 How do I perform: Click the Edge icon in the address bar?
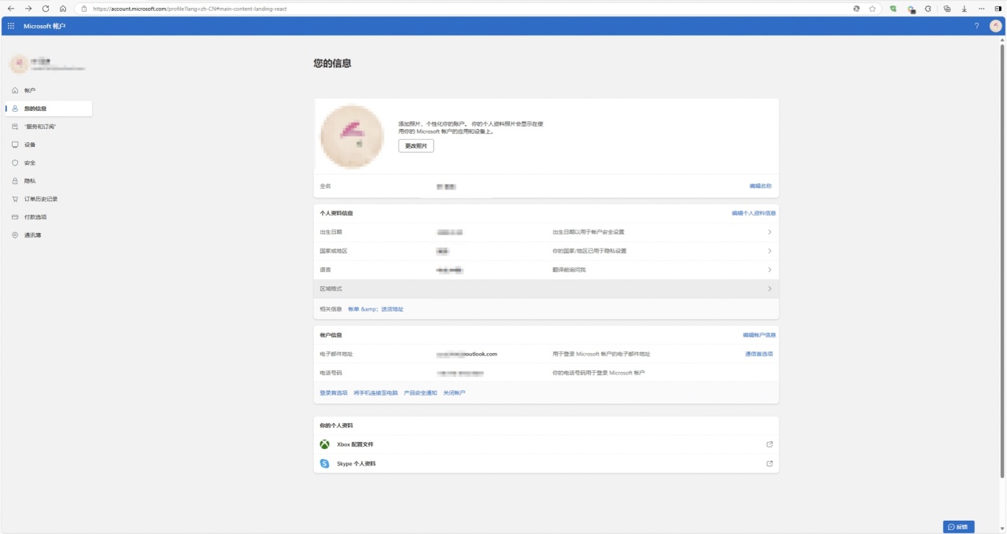click(857, 9)
